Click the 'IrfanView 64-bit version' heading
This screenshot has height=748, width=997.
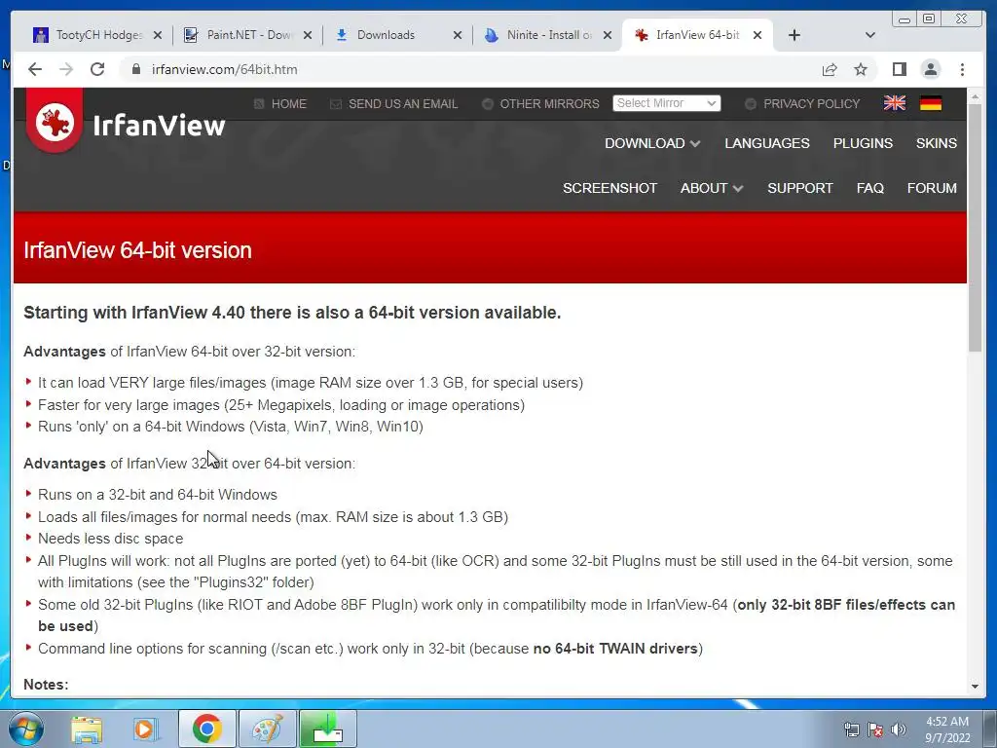pyautogui.click(x=137, y=250)
